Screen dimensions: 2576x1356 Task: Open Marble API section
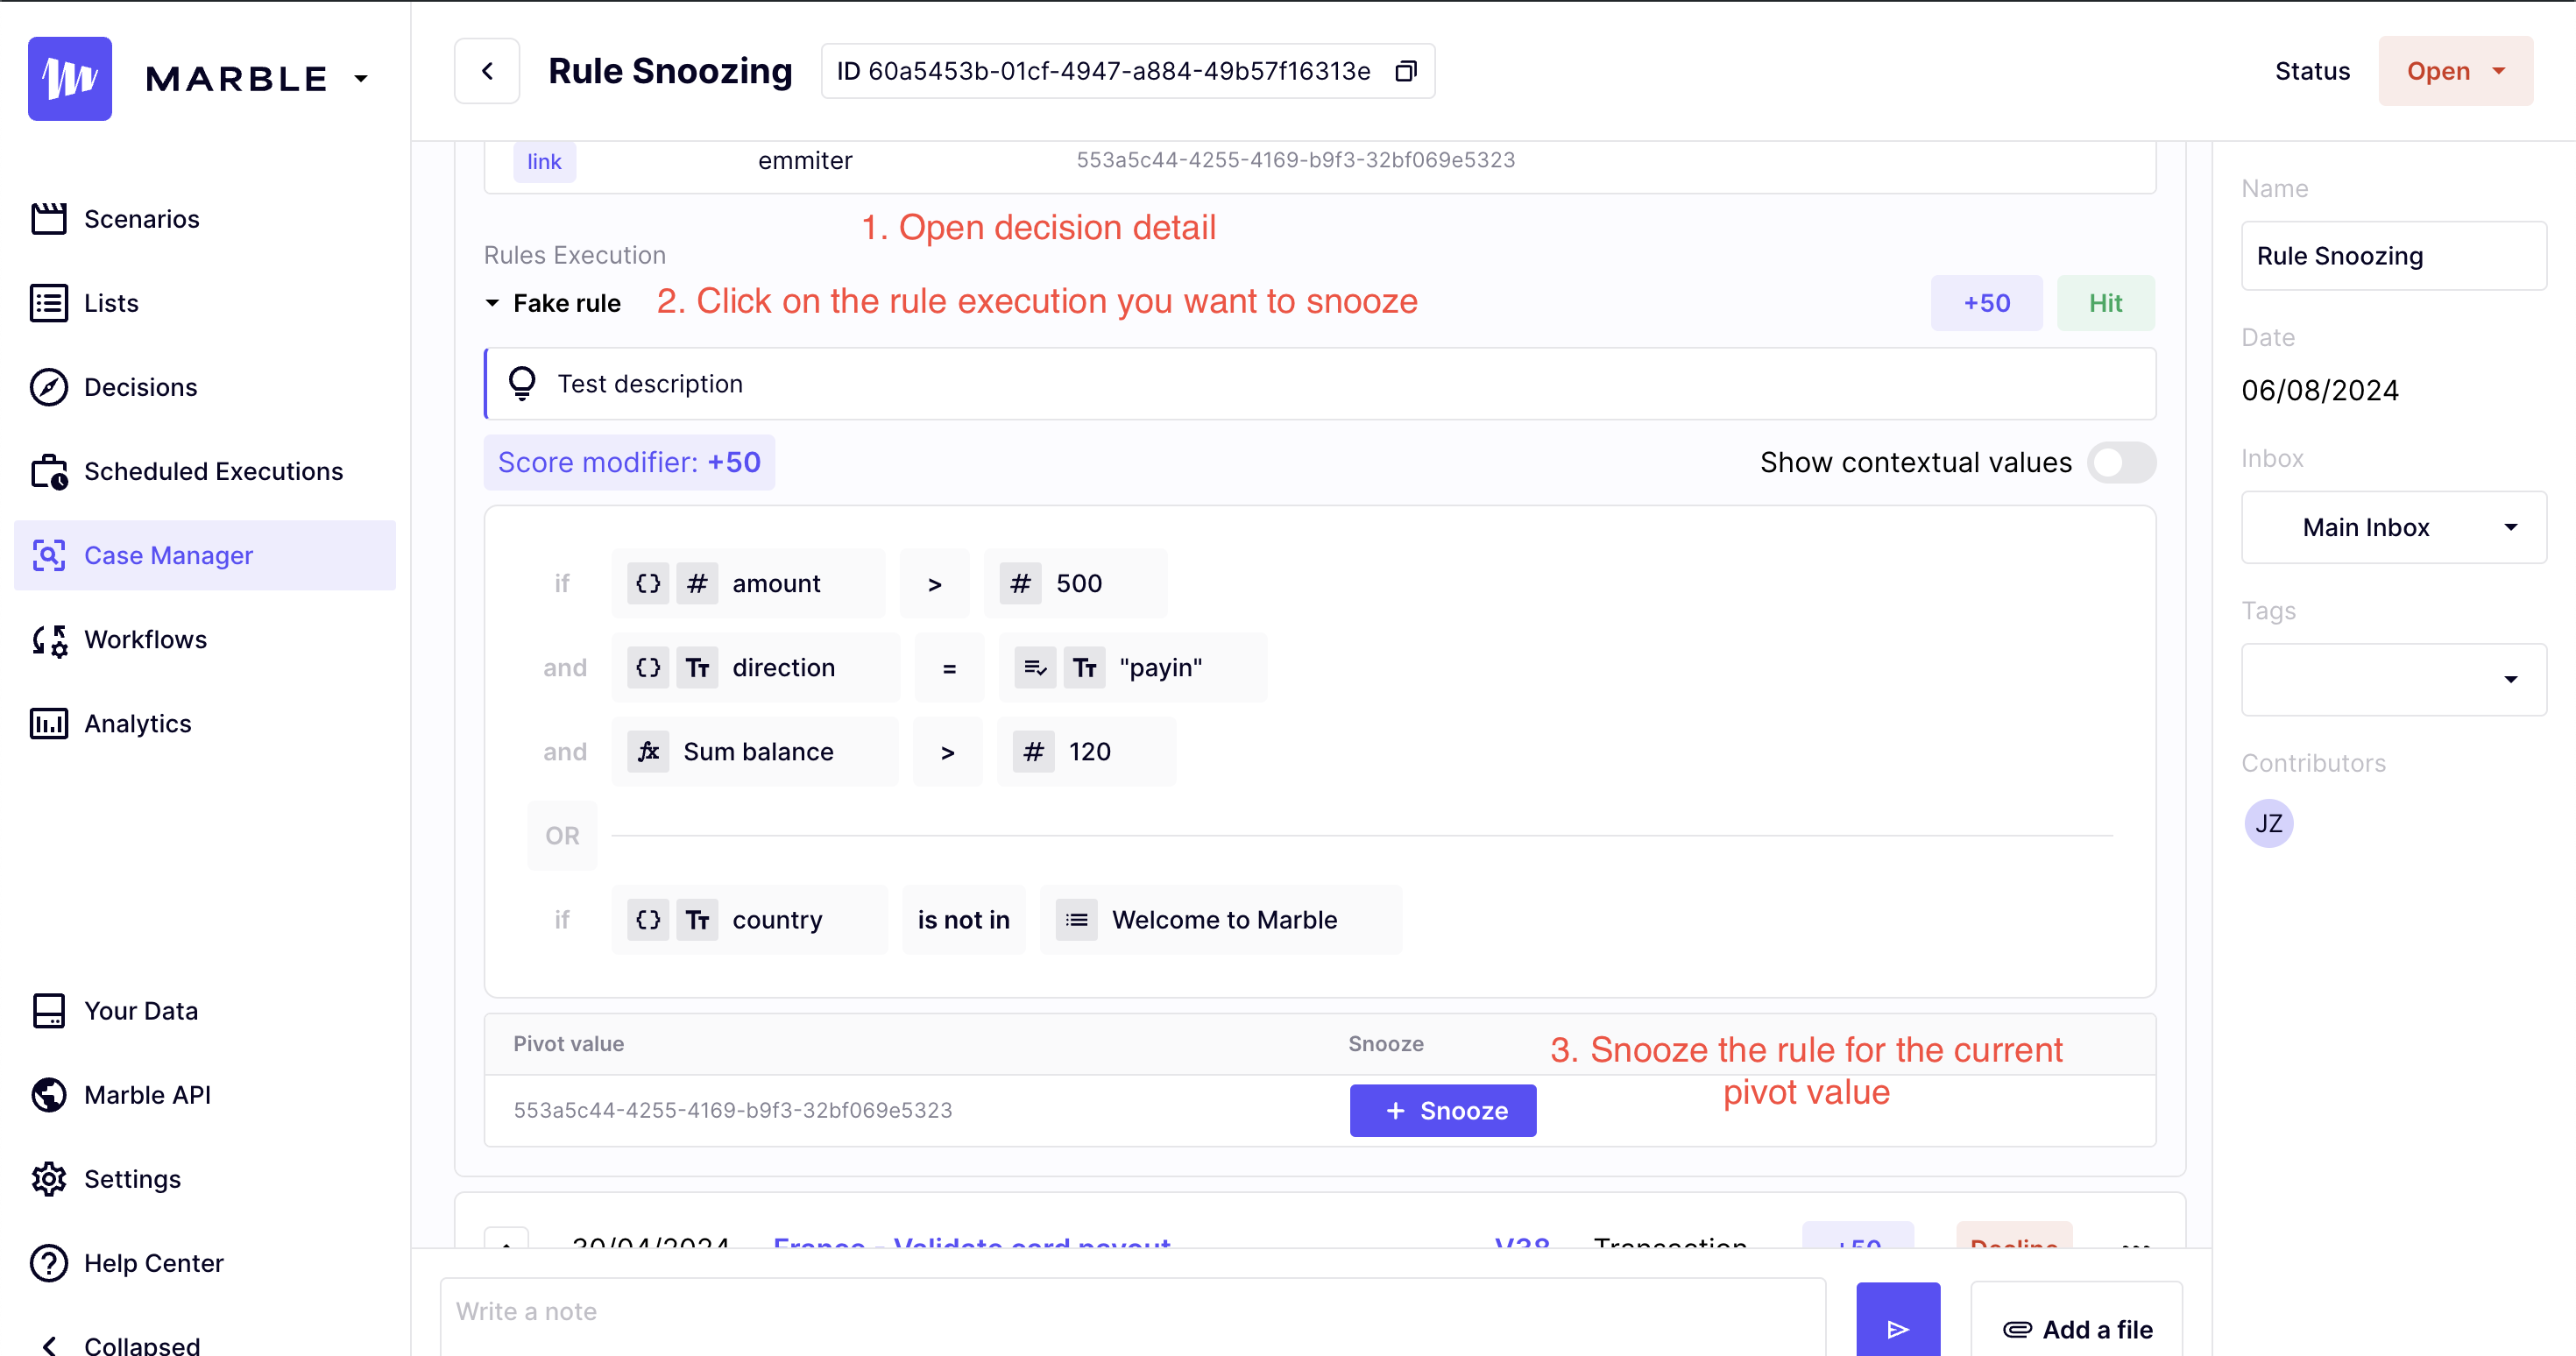(204, 1095)
